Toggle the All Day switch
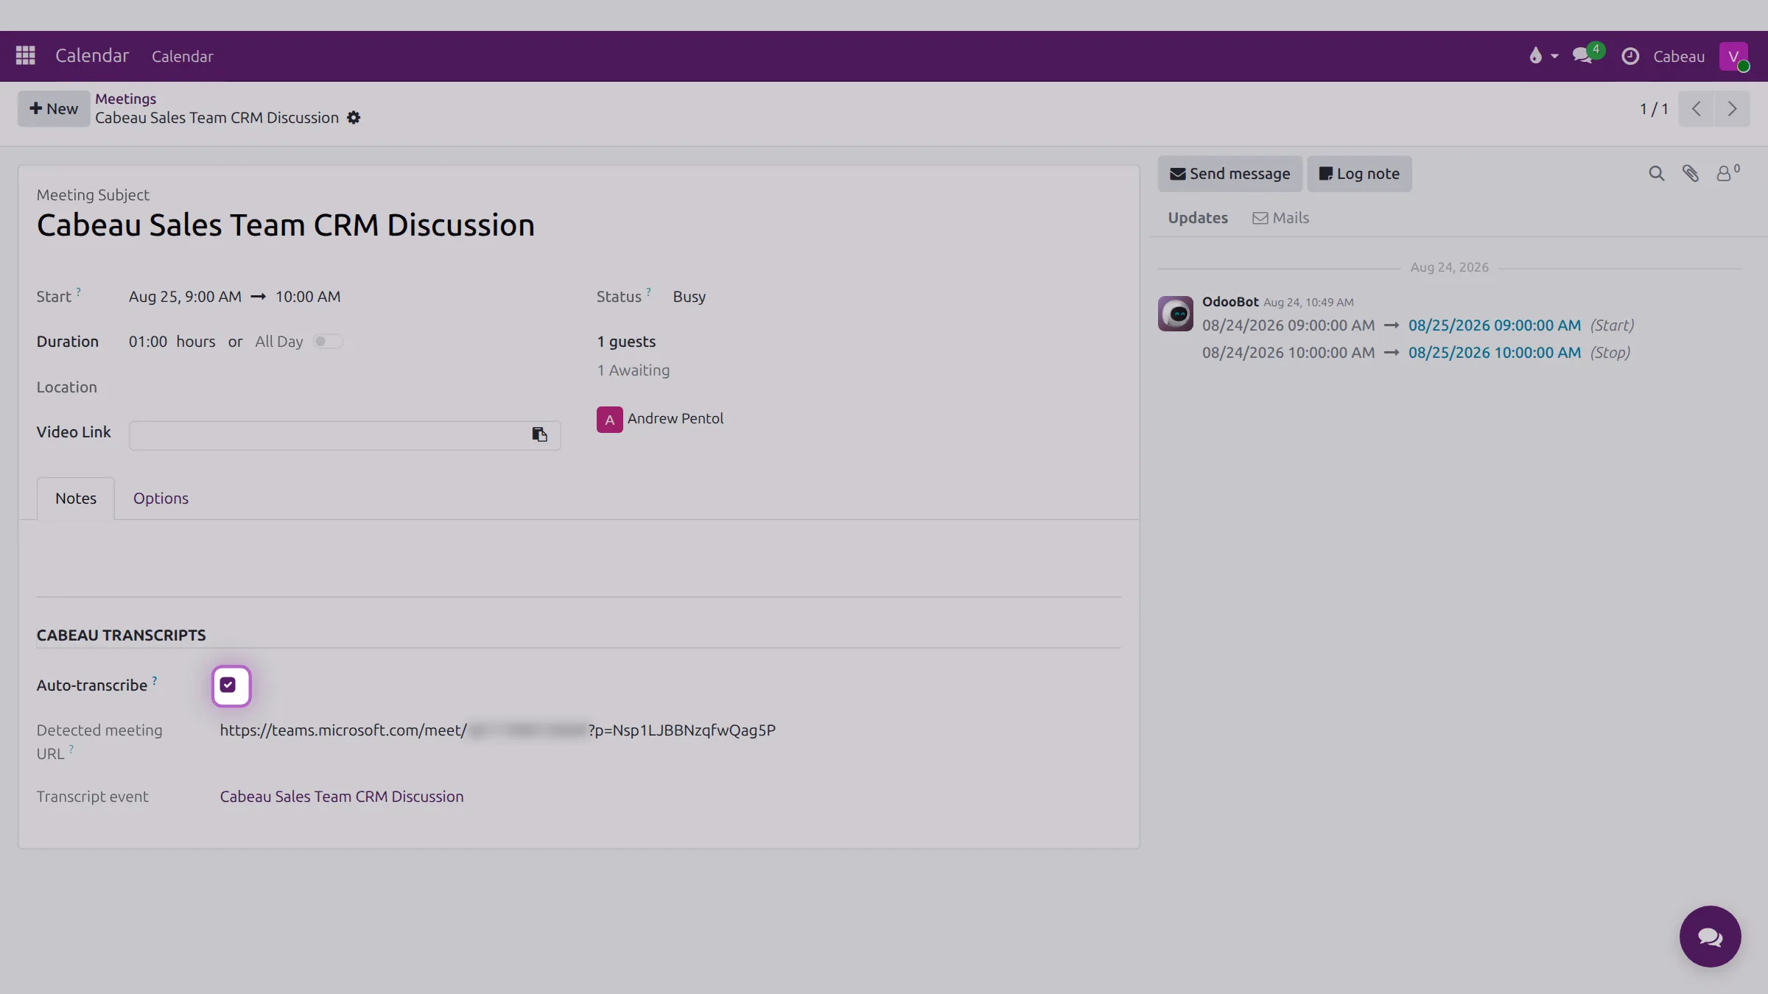Image resolution: width=1768 pixels, height=994 pixels. [x=328, y=342]
